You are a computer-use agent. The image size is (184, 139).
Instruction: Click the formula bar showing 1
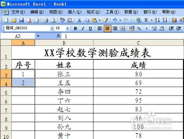123,36
